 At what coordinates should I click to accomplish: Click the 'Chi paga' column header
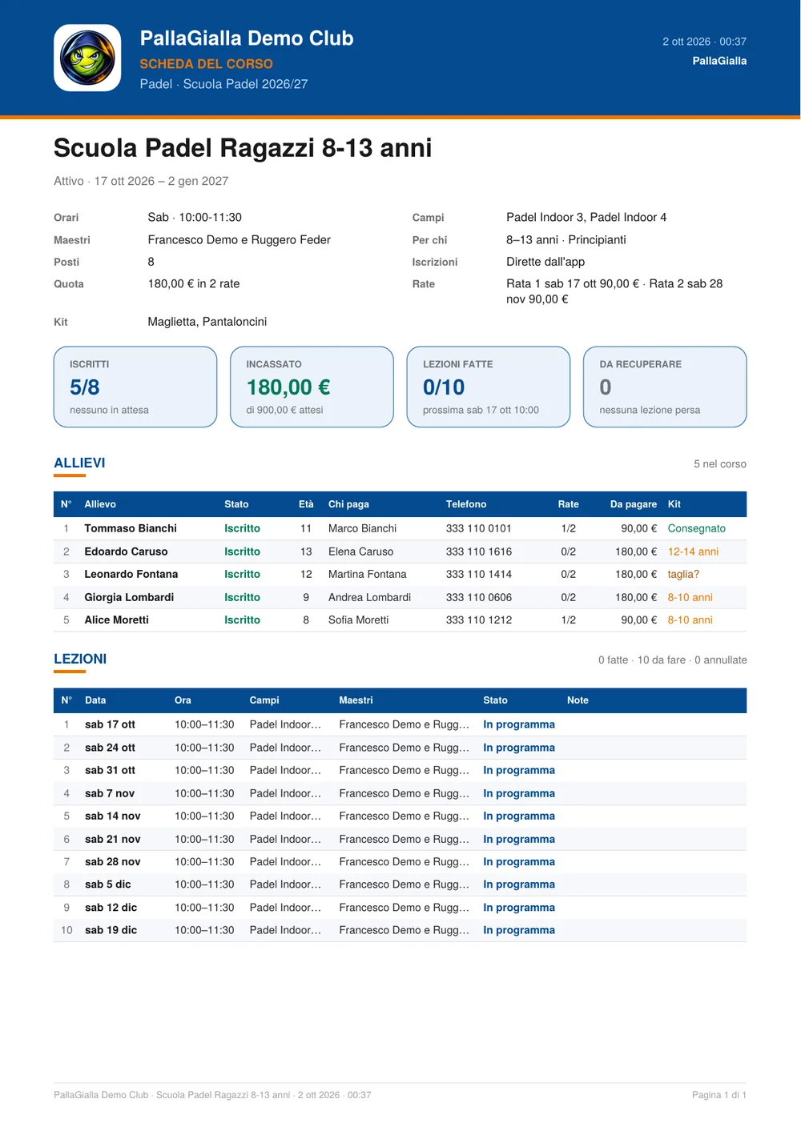[x=348, y=504]
